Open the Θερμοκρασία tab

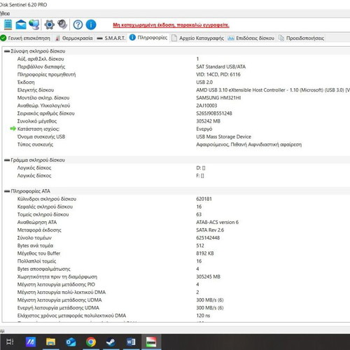pos(74,38)
